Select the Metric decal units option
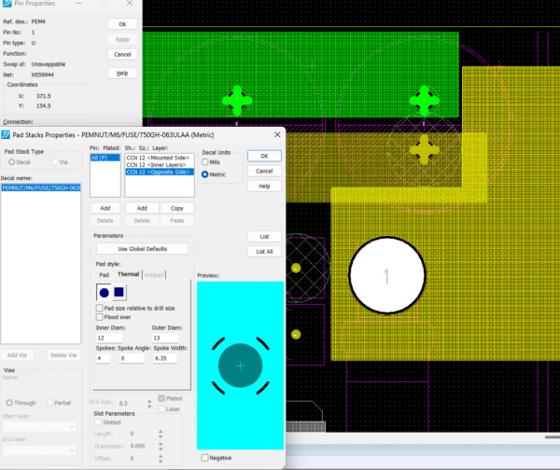Viewport: 560px width, 470px height. click(205, 174)
